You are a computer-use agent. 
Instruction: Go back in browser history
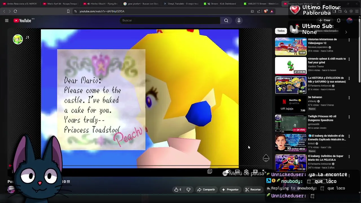(4, 11)
